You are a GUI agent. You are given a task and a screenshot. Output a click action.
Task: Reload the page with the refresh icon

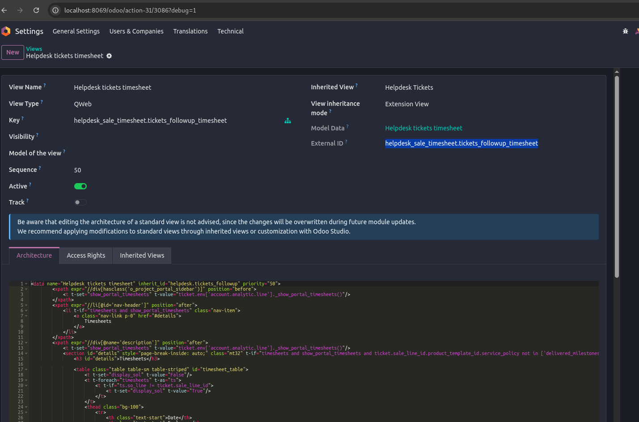click(36, 10)
